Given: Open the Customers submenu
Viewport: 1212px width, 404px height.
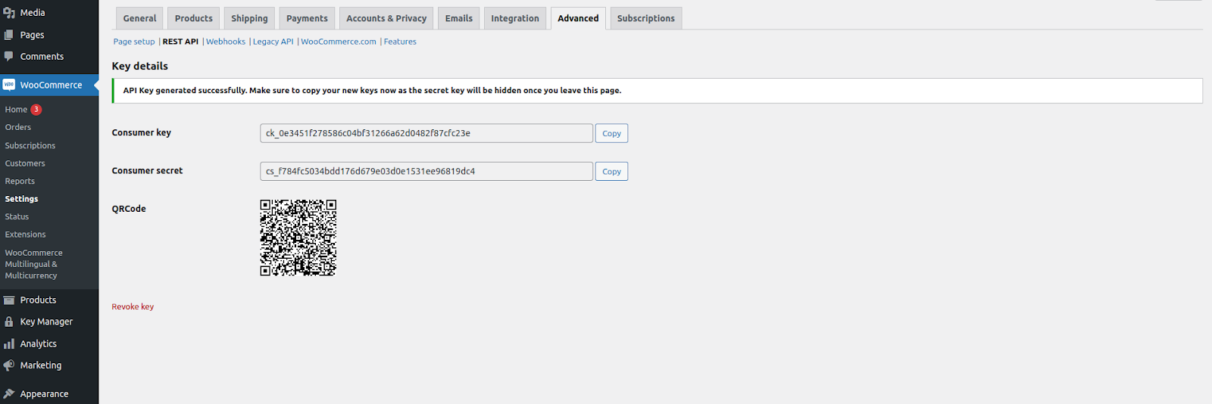Looking at the screenshot, I should tap(25, 163).
